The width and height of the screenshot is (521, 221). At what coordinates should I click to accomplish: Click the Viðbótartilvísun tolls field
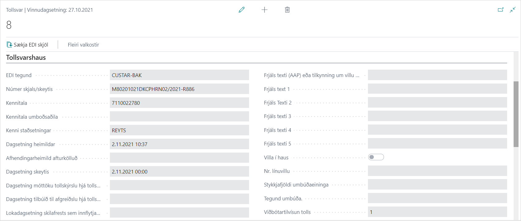coord(437,212)
